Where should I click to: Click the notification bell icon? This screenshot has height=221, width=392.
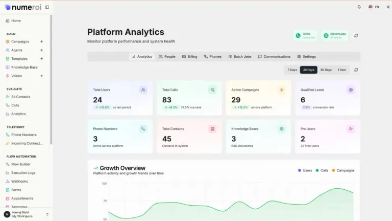359,7
